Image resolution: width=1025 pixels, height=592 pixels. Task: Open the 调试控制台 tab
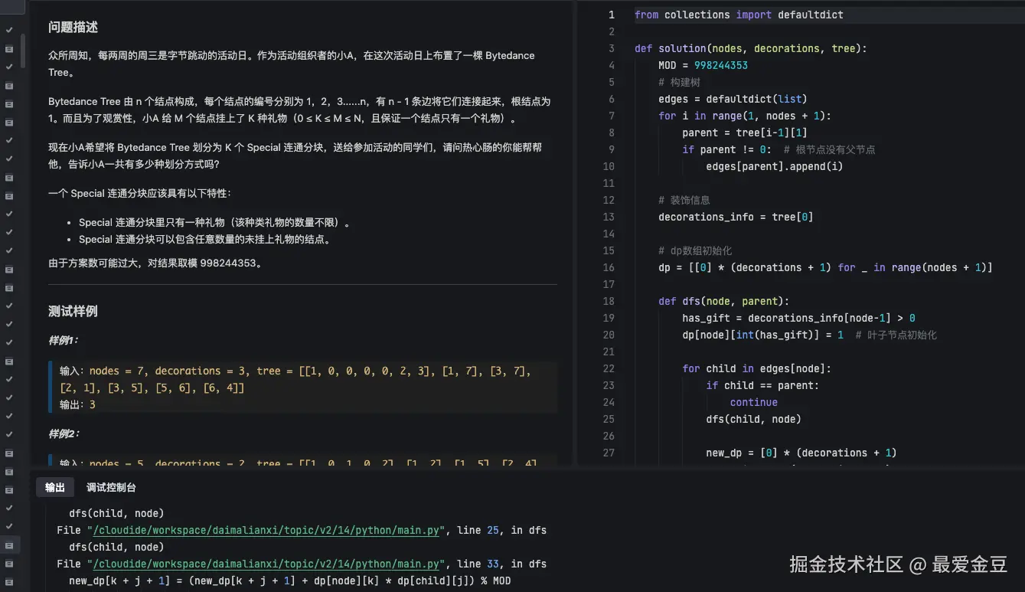click(x=111, y=487)
